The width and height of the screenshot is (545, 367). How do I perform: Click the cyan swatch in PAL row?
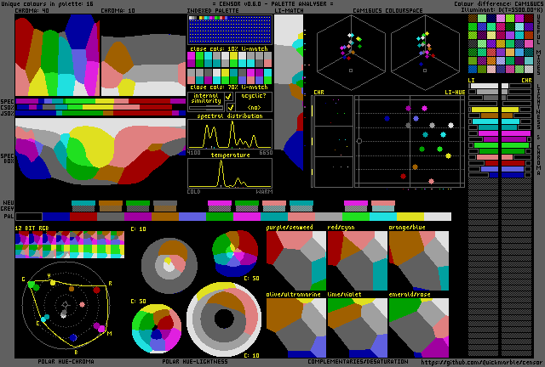[383, 217]
